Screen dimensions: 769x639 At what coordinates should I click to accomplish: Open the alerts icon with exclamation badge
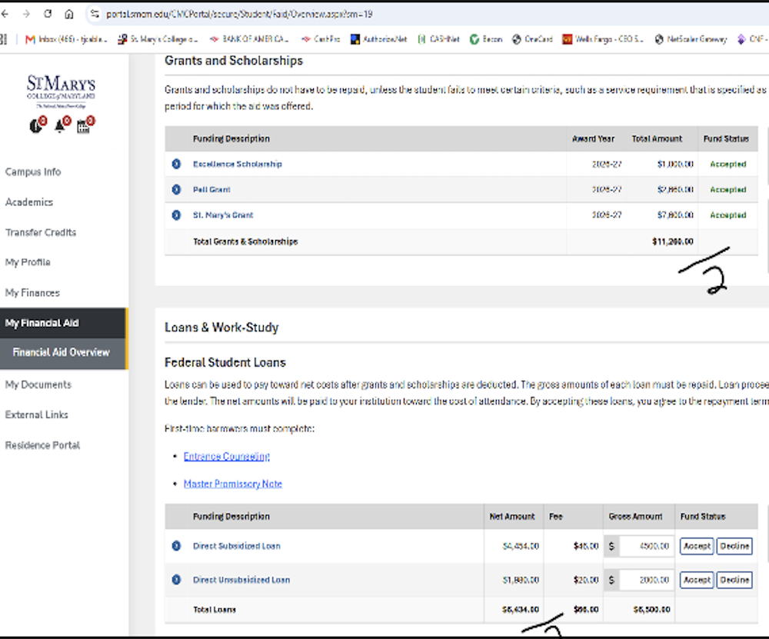tap(37, 125)
